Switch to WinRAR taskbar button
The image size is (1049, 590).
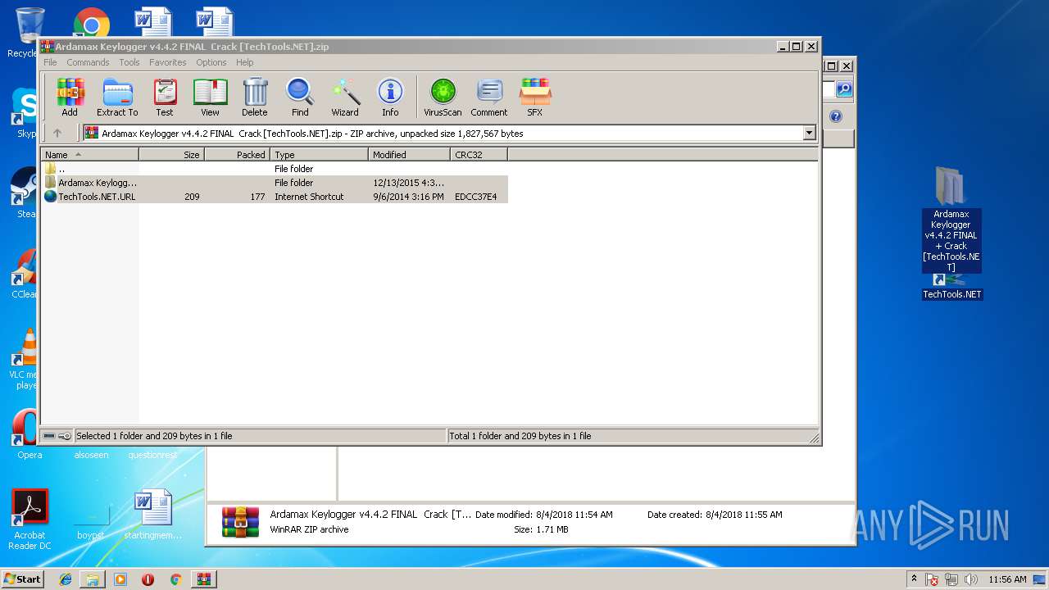(x=203, y=579)
